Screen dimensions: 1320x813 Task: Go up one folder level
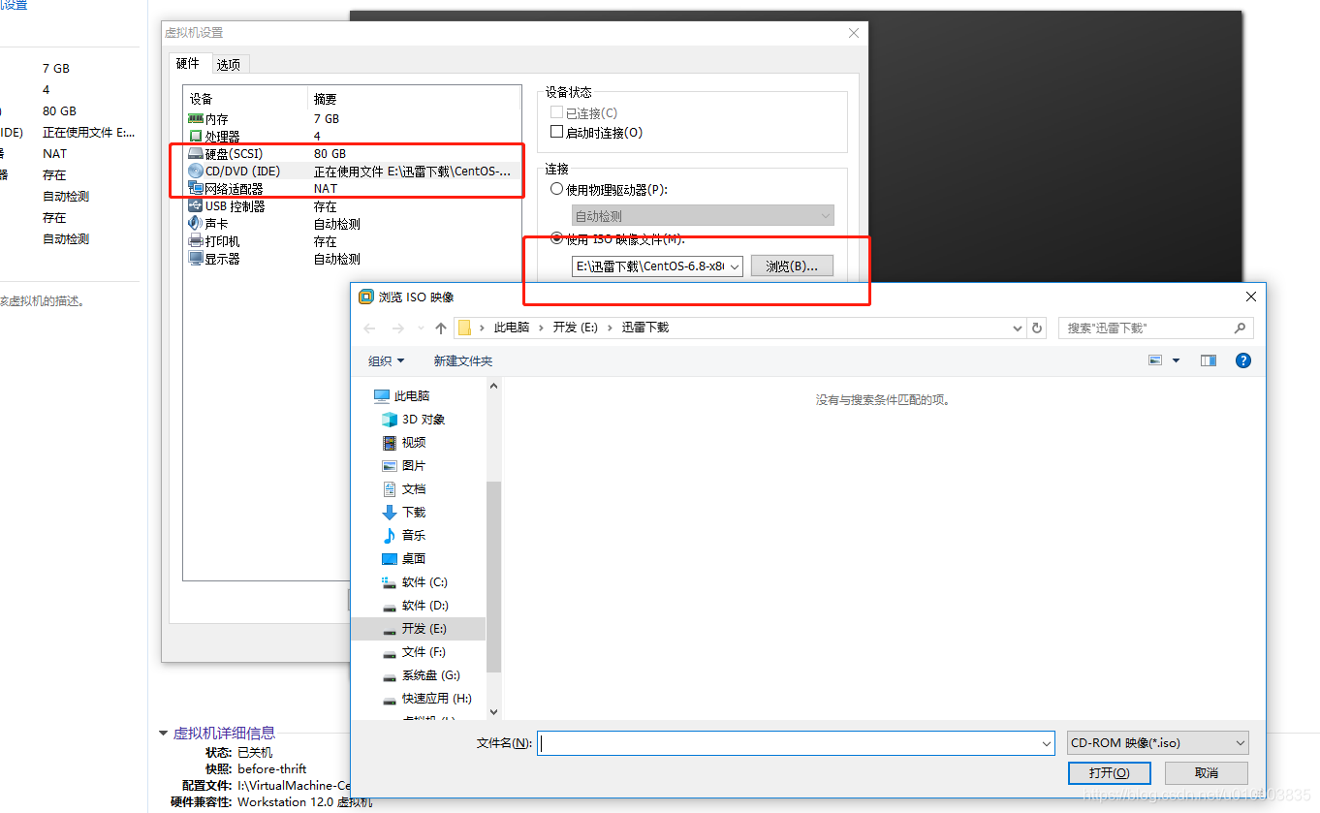[441, 328]
